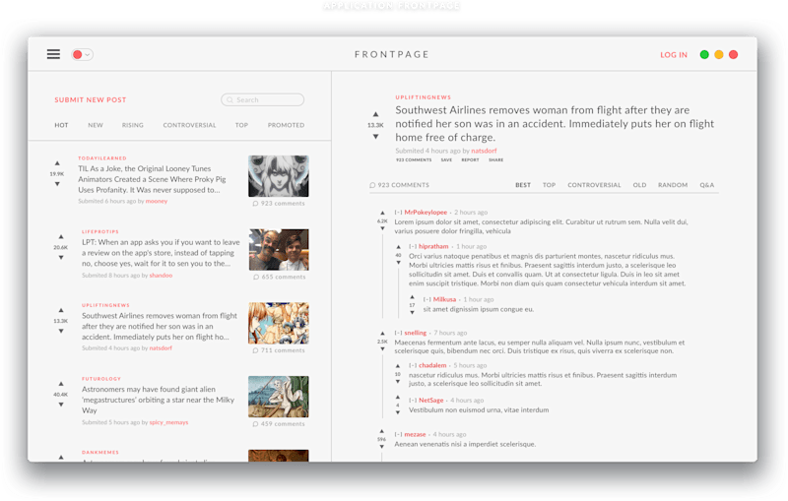Image resolution: width=788 pixels, height=501 pixels.
Task: Sort comments by RANDOM
Action: click(x=673, y=185)
